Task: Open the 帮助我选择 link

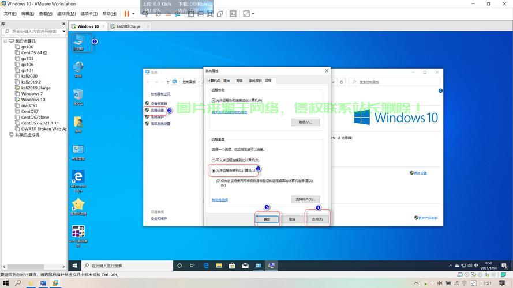Action: coord(220,200)
